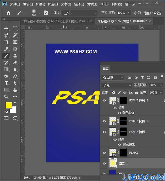
Task: Select the Magic Wand tool
Action: pos(15,35)
